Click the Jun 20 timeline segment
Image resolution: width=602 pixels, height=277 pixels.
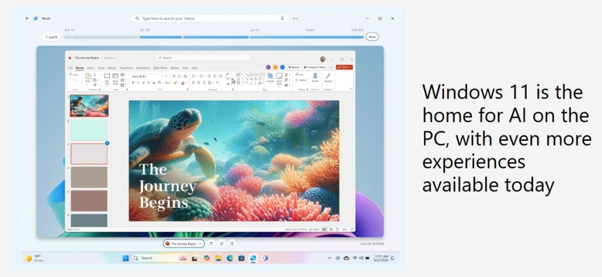tap(160, 37)
